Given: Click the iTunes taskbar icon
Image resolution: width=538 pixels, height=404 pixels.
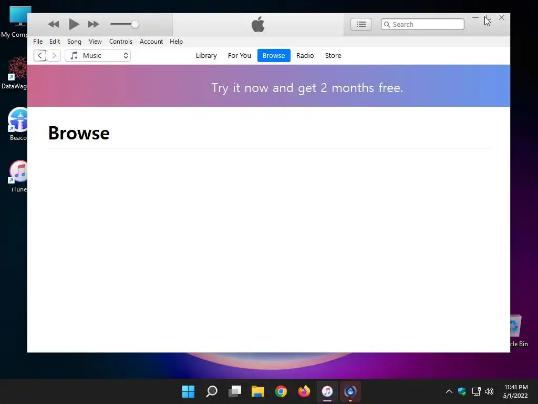Looking at the screenshot, I should click(x=327, y=391).
